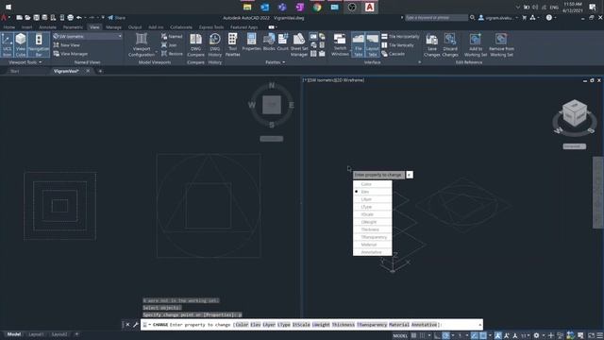The image size is (604, 340).
Task: Click the Join viewports icon
Action: point(169,45)
